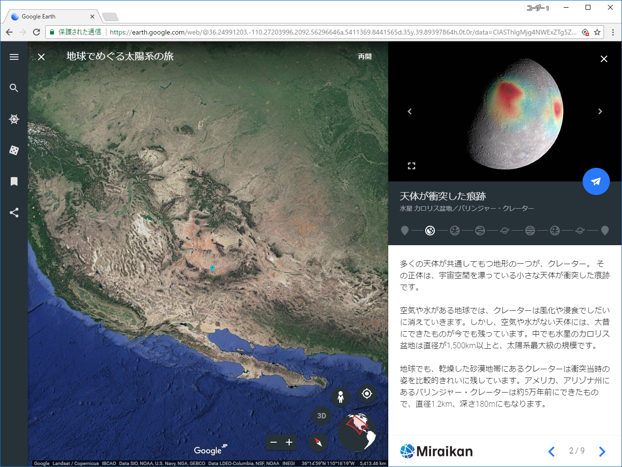The image size is (622, 467).
Task: Click the paragraph starting 多くの天体が共通して
Action: (x=504, y=275)
